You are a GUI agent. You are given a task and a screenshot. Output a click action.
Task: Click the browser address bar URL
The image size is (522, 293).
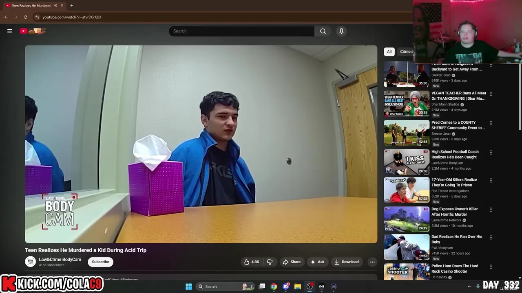[71, 17]
